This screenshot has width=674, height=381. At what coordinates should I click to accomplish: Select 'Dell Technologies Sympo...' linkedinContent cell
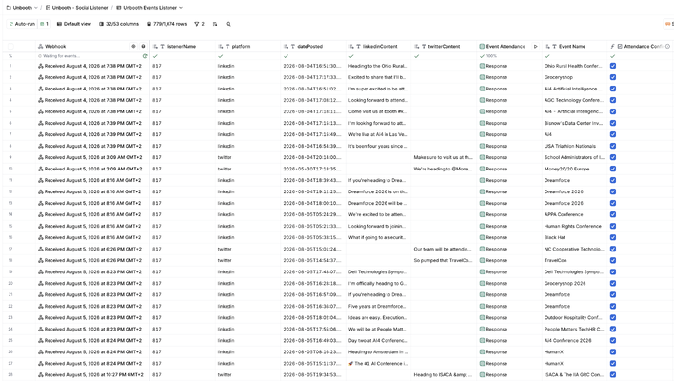pos(378,271)
